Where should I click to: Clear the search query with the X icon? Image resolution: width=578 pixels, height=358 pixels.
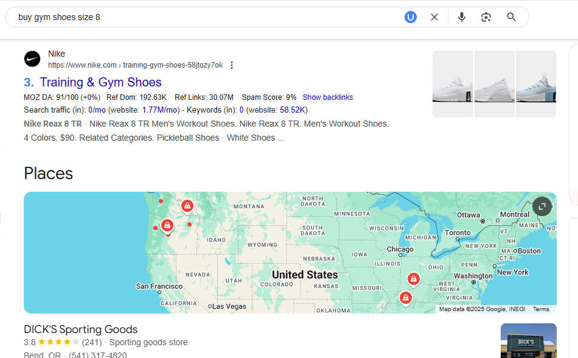pyautogui.click(x=434, y=17)
